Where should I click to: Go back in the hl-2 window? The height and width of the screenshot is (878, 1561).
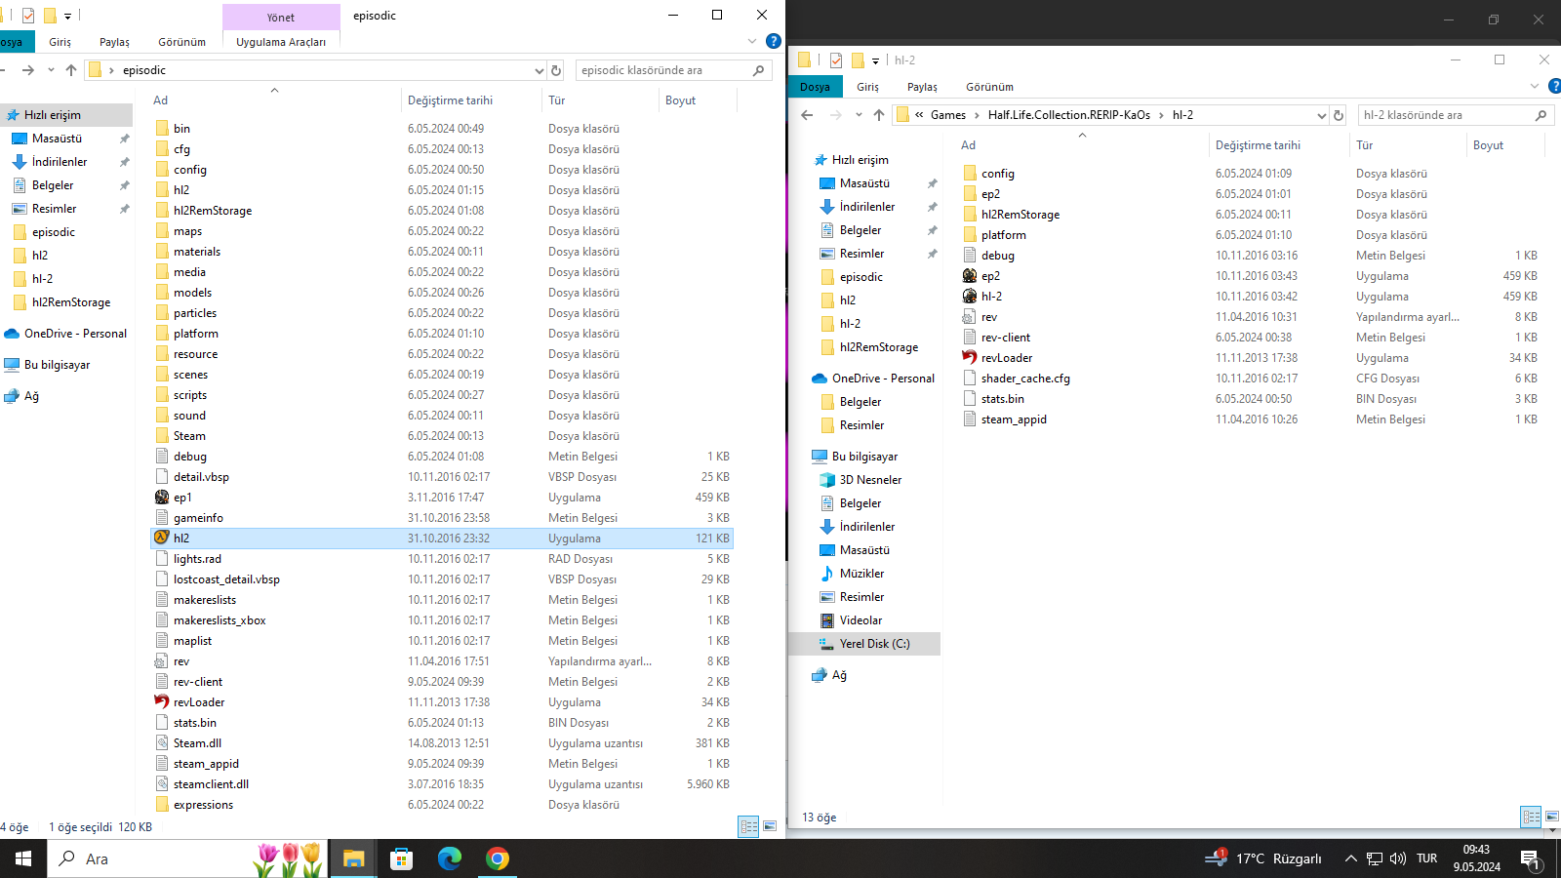807,115
